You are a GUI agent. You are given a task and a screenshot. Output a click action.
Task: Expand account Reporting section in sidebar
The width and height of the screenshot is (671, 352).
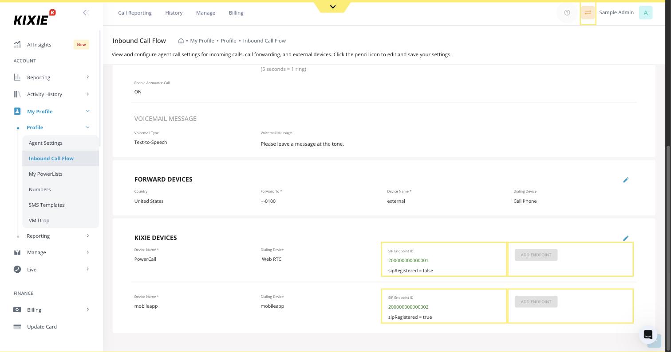pyautogui.click(x=87, y=77)
